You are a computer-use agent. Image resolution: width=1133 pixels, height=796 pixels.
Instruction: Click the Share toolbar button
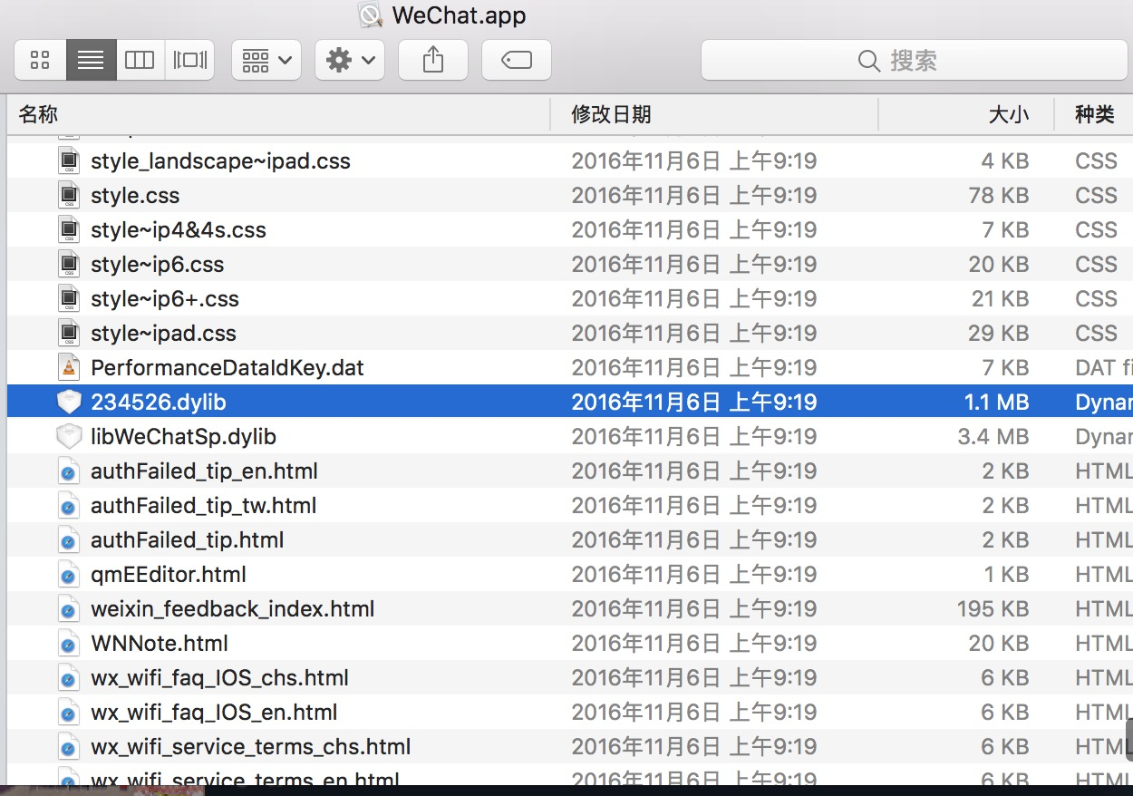433,61
